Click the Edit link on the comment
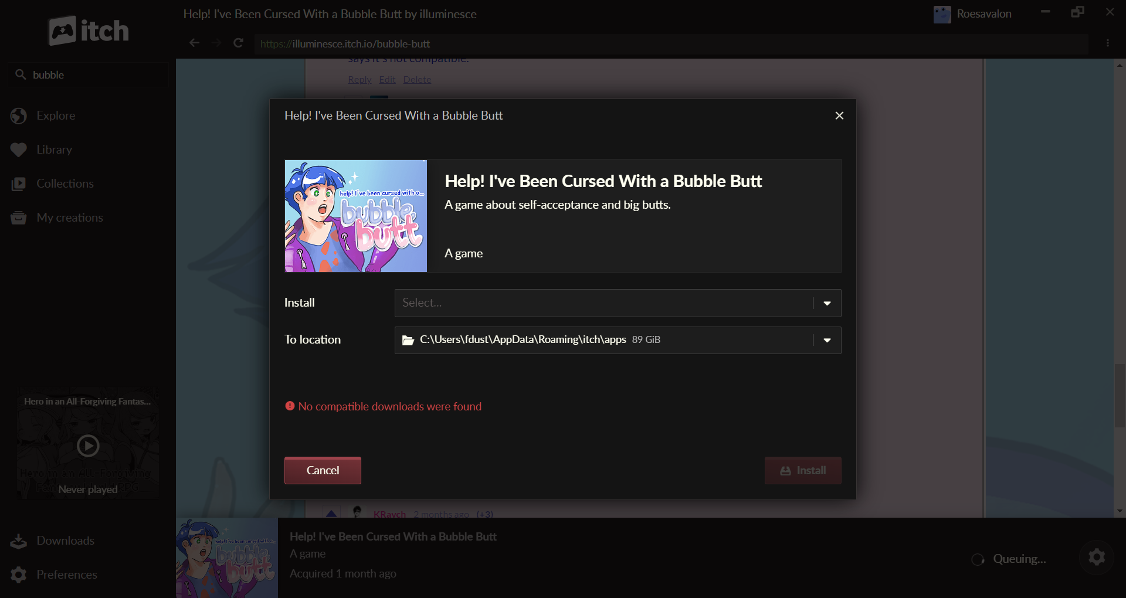 tap(387, 79)
